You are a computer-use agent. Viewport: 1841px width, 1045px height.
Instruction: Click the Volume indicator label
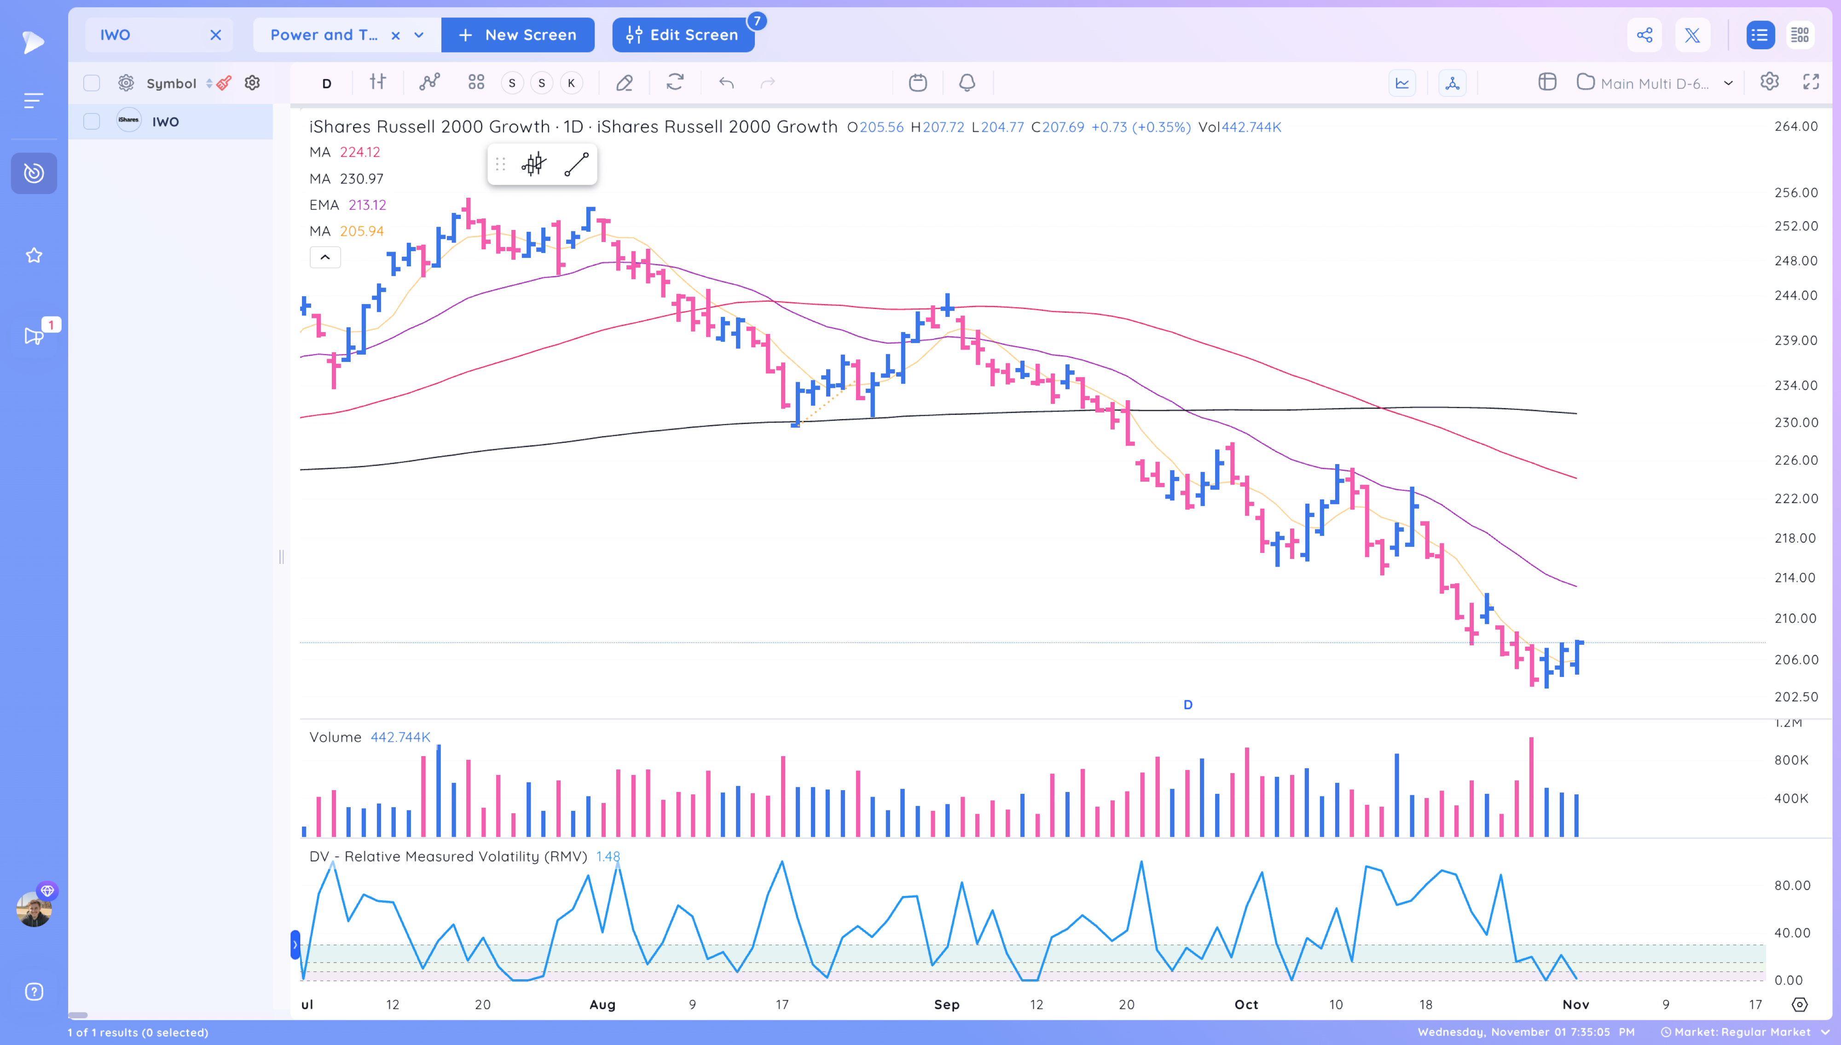click(336, 737)
